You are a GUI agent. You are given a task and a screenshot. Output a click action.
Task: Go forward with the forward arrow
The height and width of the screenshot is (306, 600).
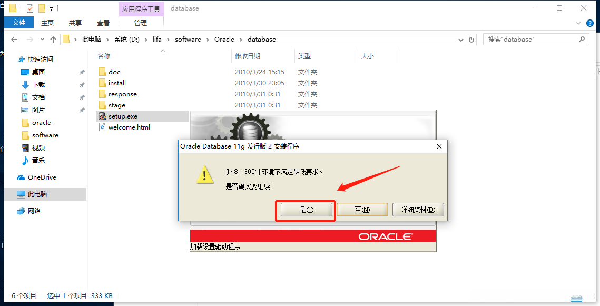pos(30,40)
